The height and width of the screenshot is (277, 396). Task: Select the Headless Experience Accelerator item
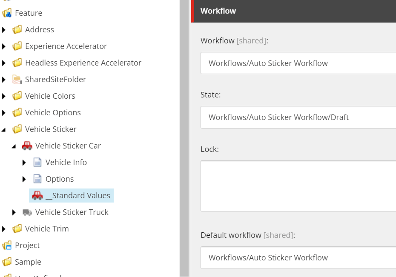pyautogui.click(x=83, y=63)
